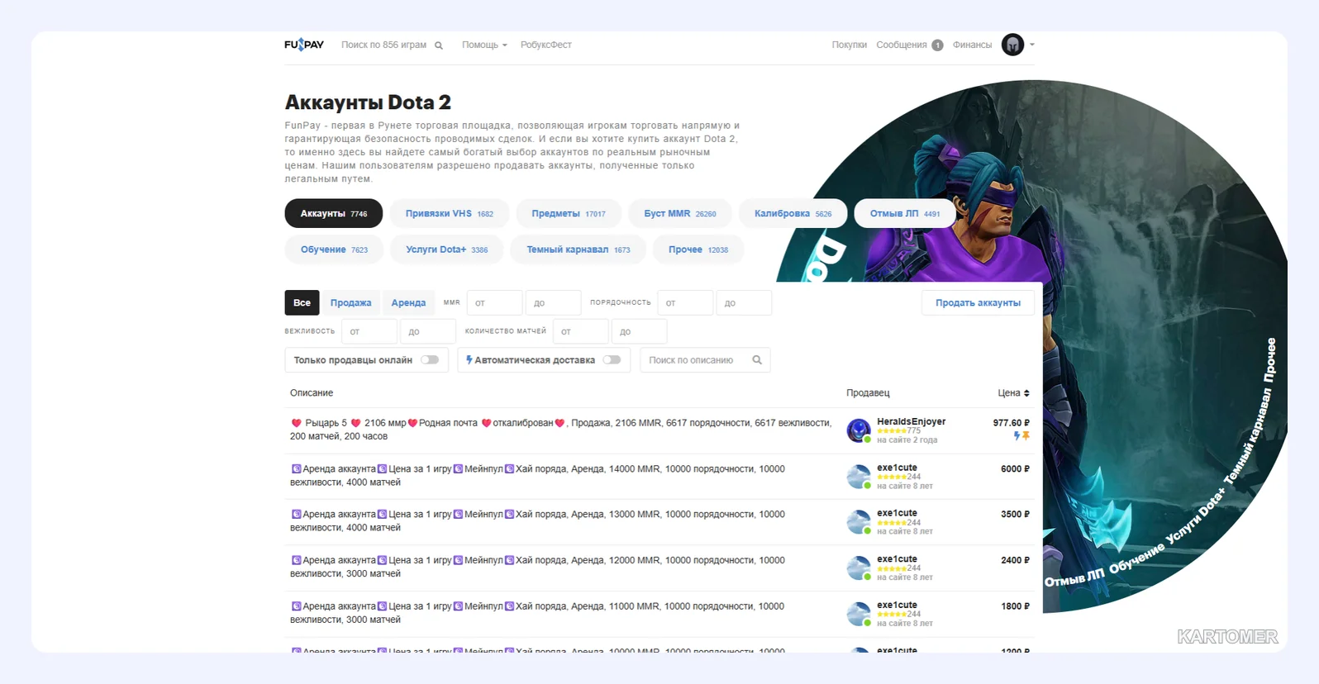The width and height of the screenshot is (1319, 684).
Task: Open the Финансы section
Action: (x=972, y=45)
